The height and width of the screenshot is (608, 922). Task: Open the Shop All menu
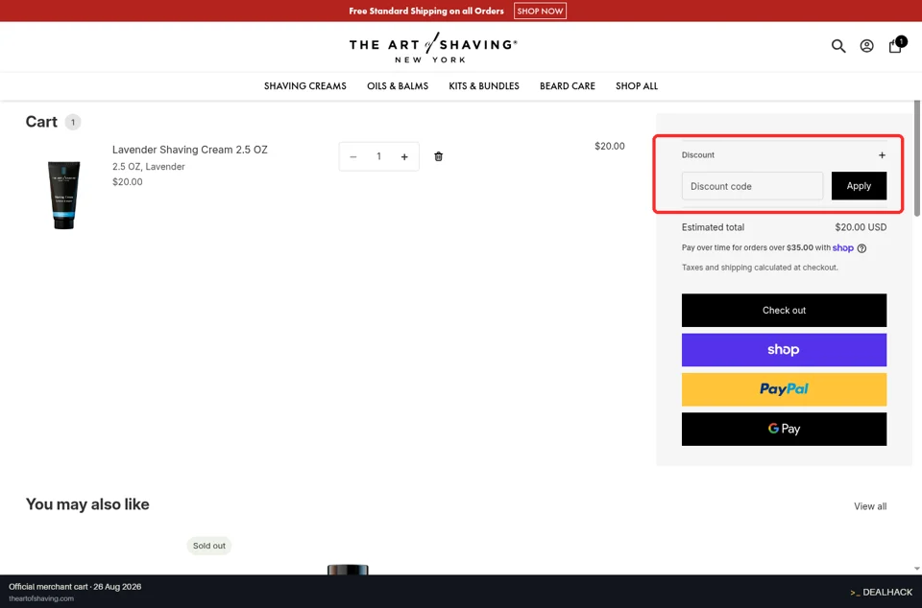click(637, 86)
